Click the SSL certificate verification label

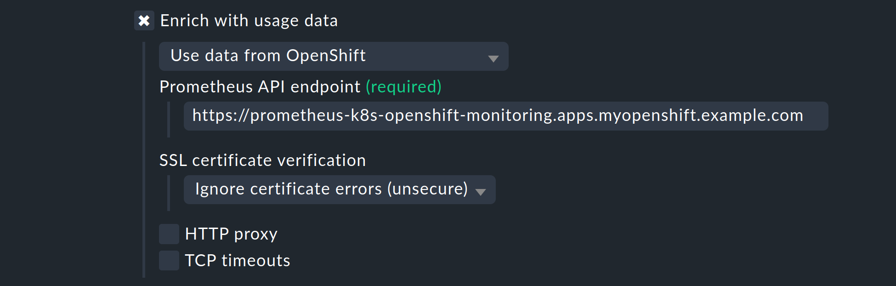point(262,160)
